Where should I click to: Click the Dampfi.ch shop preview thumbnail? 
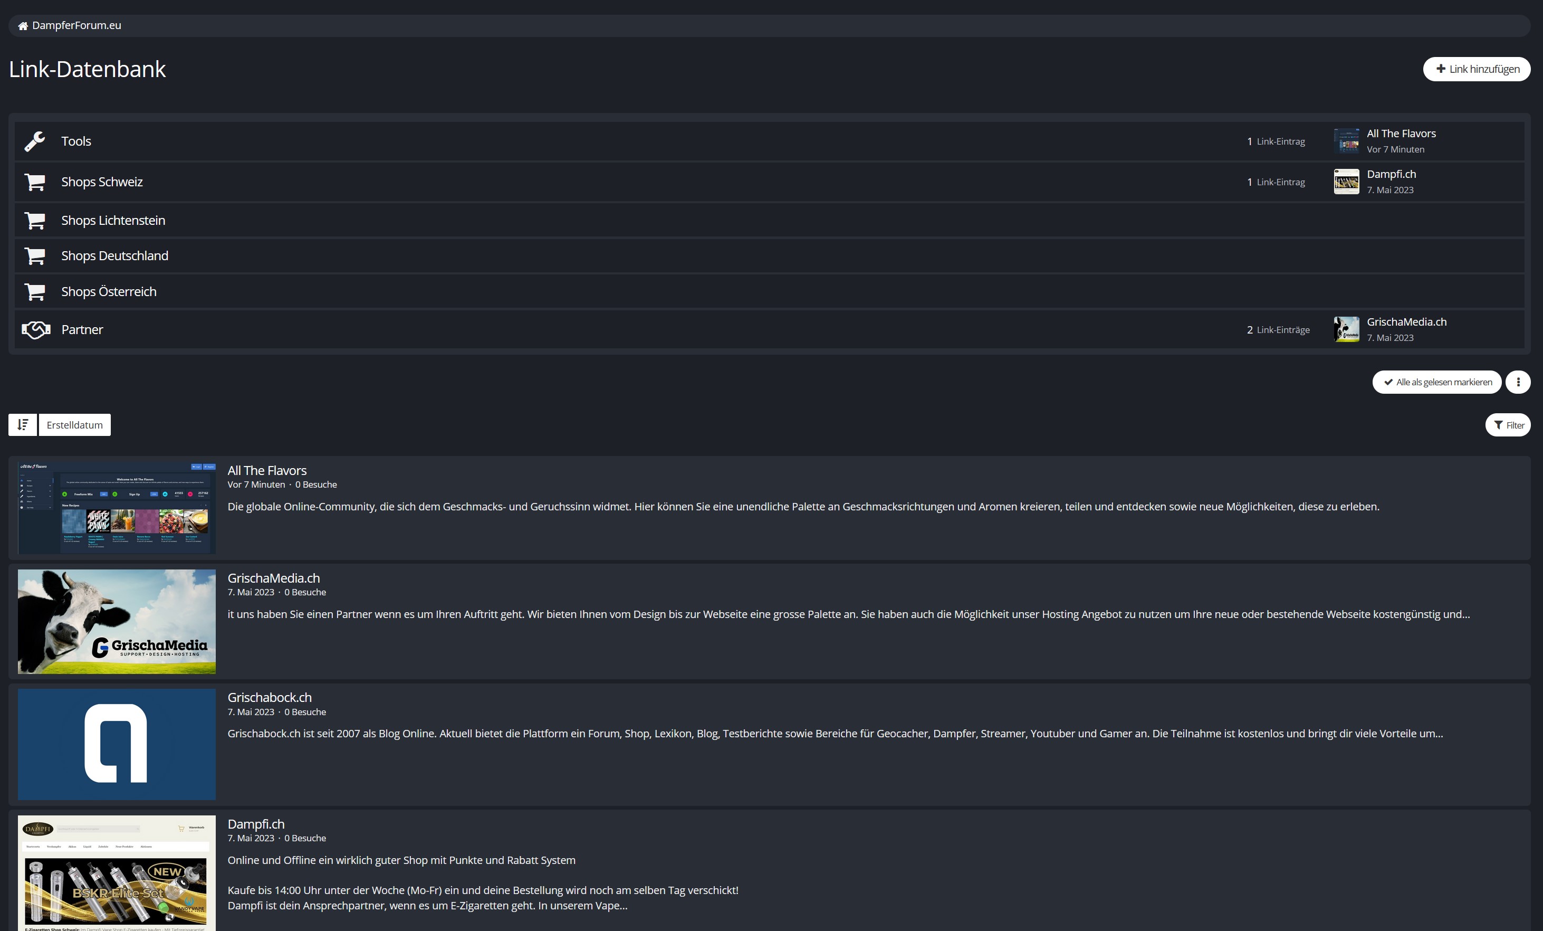[x=117, y=872]
